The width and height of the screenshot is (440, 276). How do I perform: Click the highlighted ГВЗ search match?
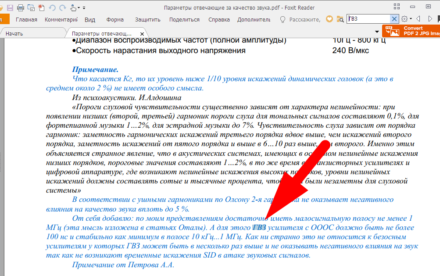[259, 227]
